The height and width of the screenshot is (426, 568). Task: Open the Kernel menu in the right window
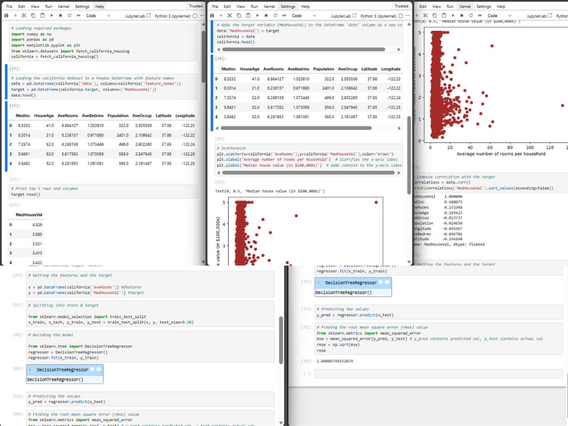tap(465, 6)
